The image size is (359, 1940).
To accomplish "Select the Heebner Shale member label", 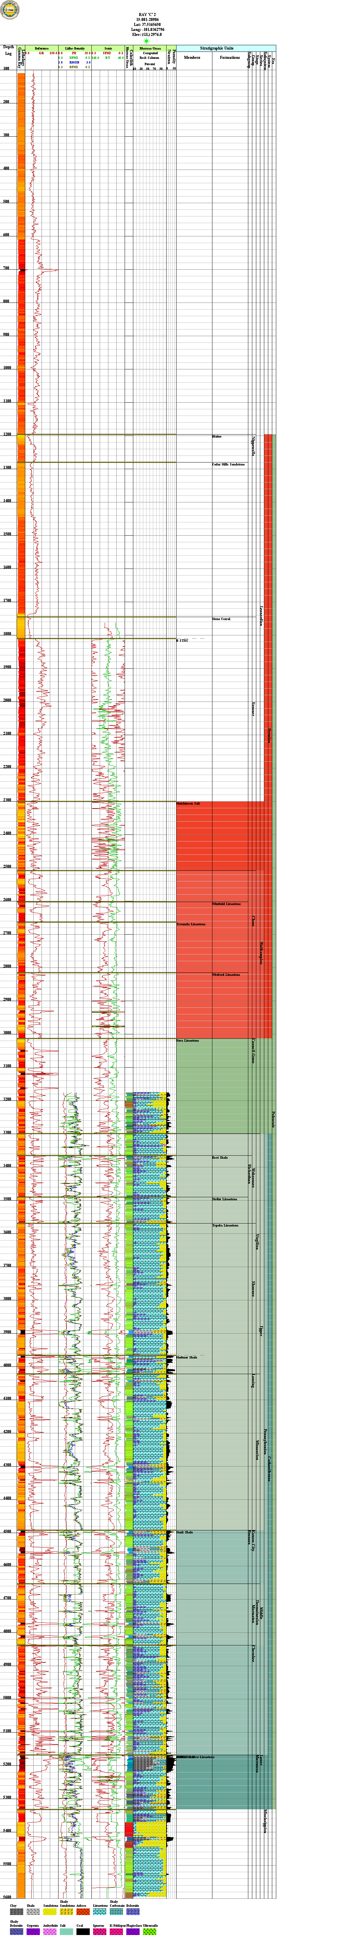I will pos(187,1358).
